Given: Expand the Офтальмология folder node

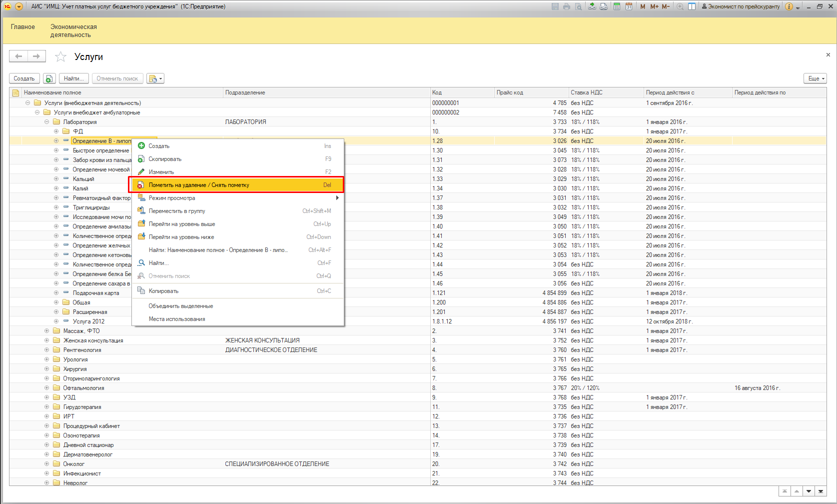Looking at the screenshot, I should [46, 388].
